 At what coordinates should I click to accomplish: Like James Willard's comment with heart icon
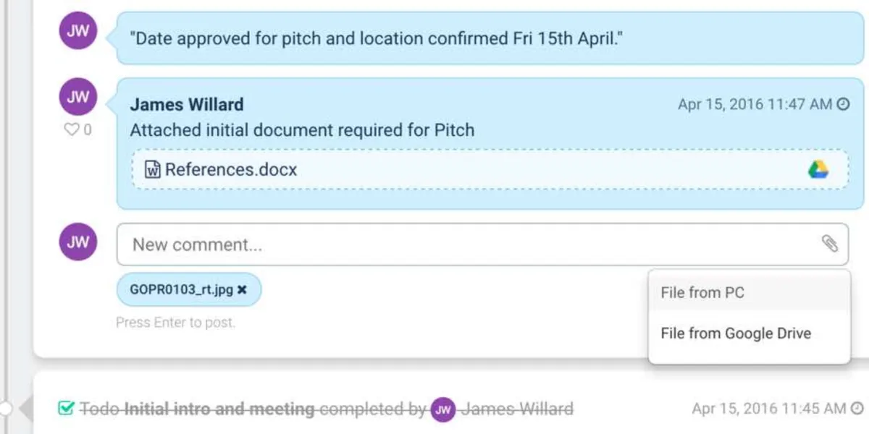point(71,130)
